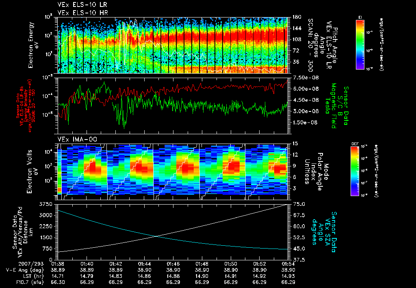
Task: Click the red ELS-06 energy intensity label
Action: [x=26, y=106]
